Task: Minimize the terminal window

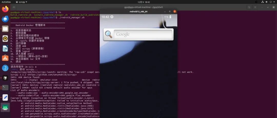Action: point(262,7)
